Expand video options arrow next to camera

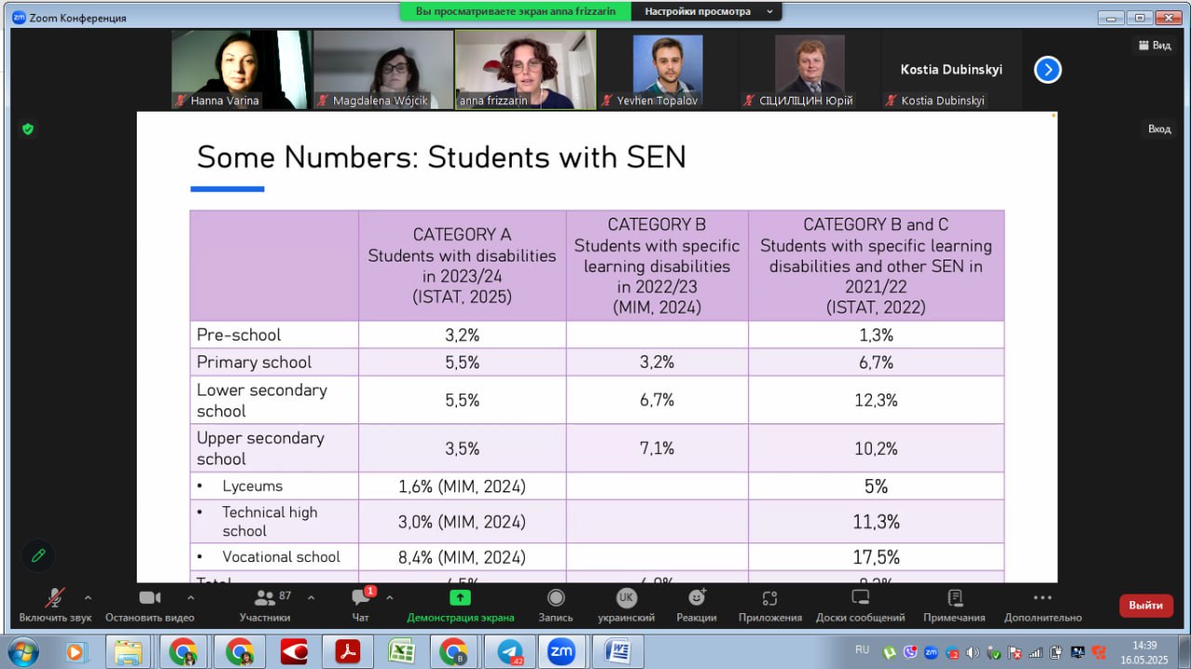[x=191, y=597]
